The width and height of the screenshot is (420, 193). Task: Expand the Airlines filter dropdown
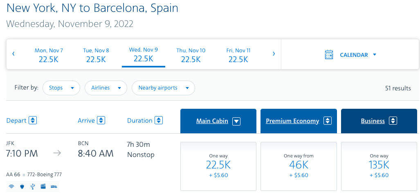pyautogui.click(x=106, y=88)
